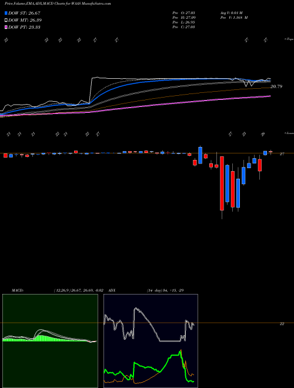The image size is (294, 388).
Task: Click the blue DOW ST legend swatch
Action: point(6,13)
